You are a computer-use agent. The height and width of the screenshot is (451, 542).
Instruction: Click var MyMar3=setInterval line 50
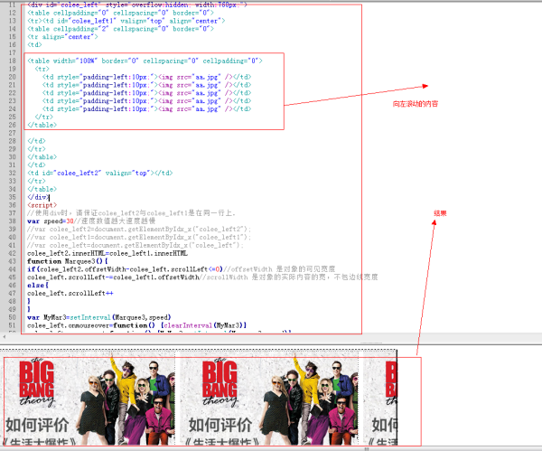click(x=98, y=317)
